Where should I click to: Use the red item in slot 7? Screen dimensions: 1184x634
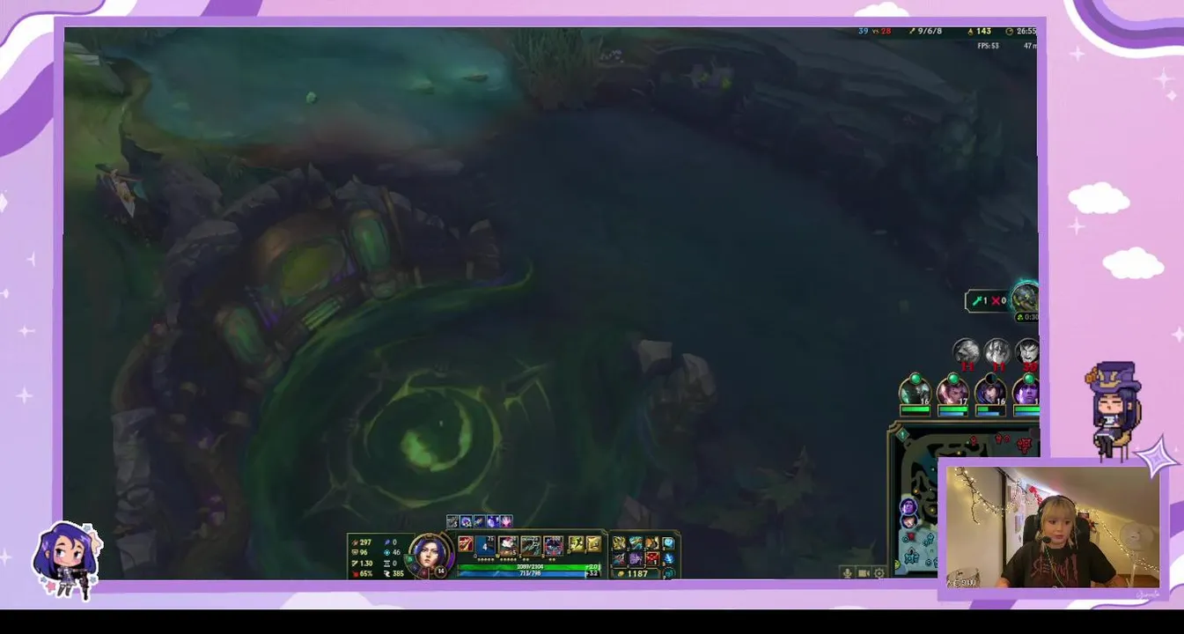coord(651,558)
